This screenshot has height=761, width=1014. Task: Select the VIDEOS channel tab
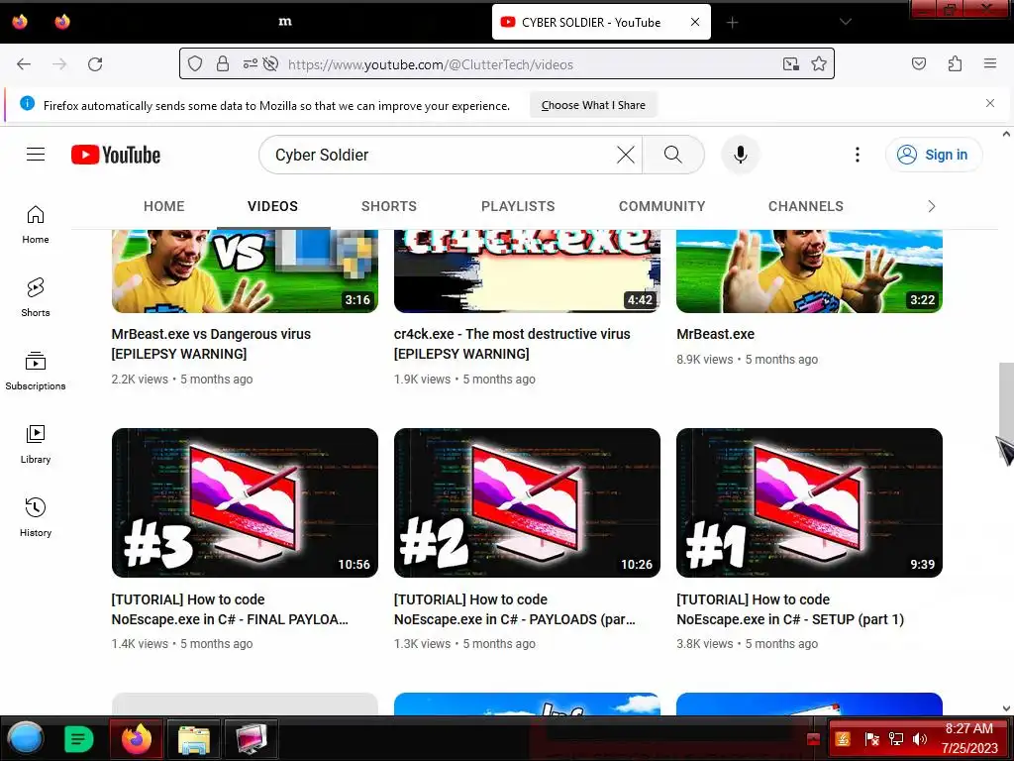point(273,206)
